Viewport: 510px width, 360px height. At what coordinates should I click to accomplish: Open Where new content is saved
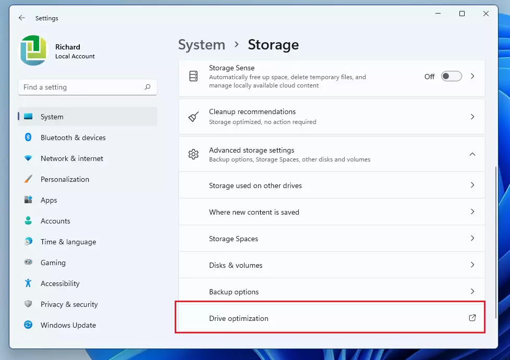[x=332, y=212]
